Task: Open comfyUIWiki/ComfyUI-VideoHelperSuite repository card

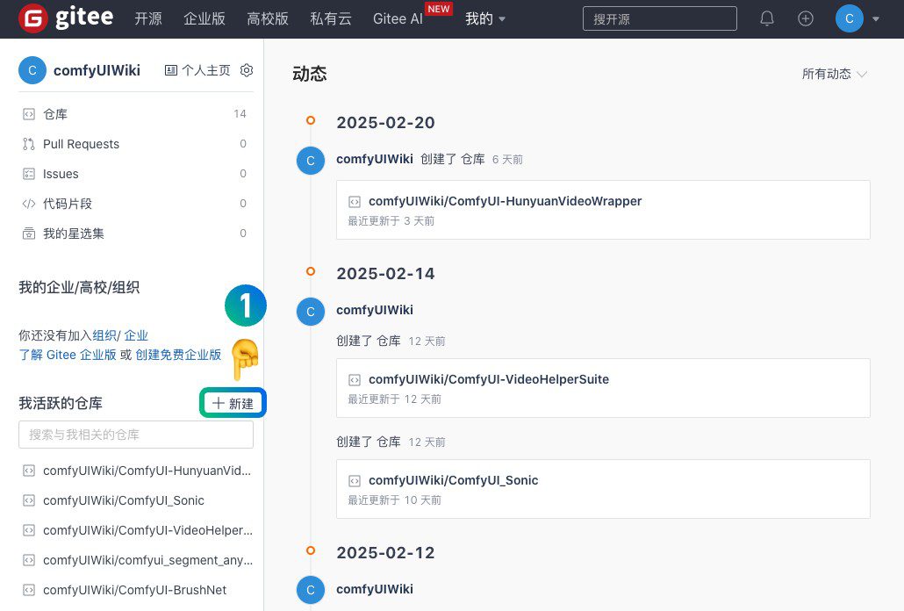Action: pyautogui.click(x=603, y=388)
